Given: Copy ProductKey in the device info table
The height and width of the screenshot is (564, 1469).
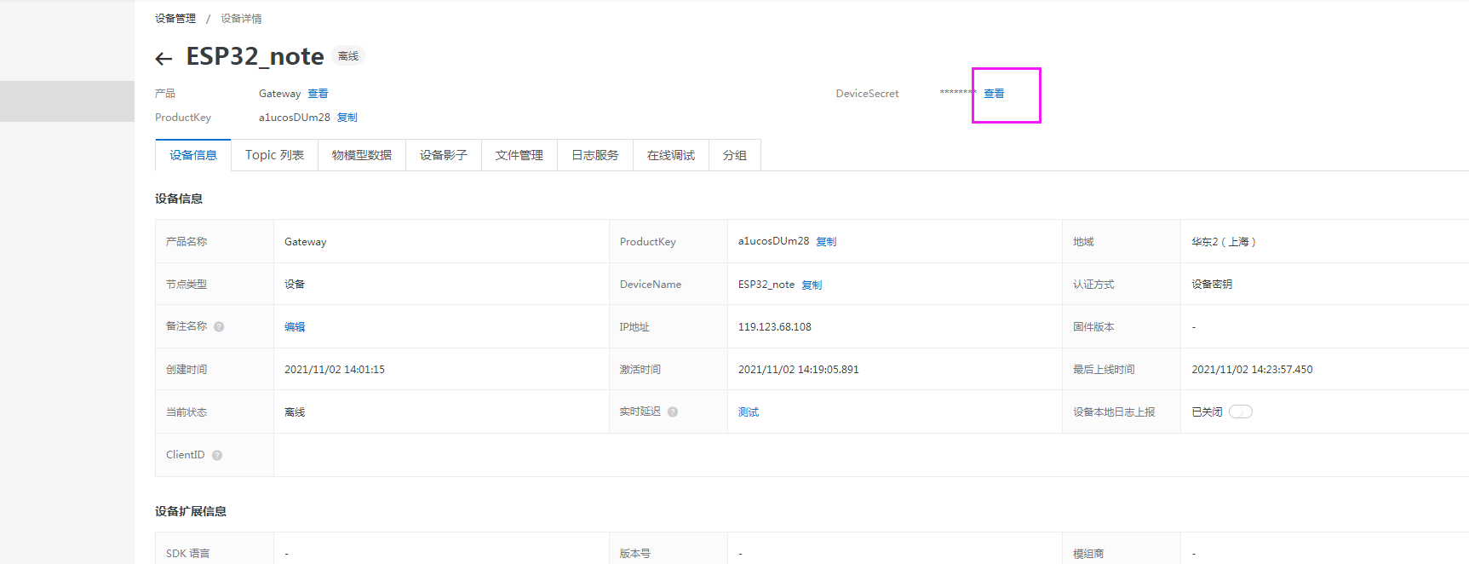Looking at the screenshot, I should (x=826, y=242).
